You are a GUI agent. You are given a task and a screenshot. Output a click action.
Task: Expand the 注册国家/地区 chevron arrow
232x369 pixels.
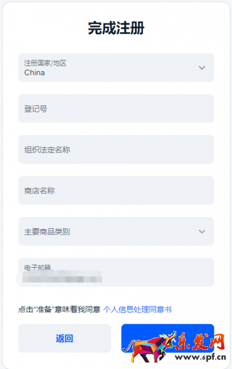point(202,68)
